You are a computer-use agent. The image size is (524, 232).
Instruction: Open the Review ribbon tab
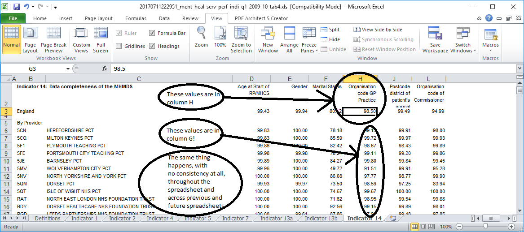click(x=190, y=19)
